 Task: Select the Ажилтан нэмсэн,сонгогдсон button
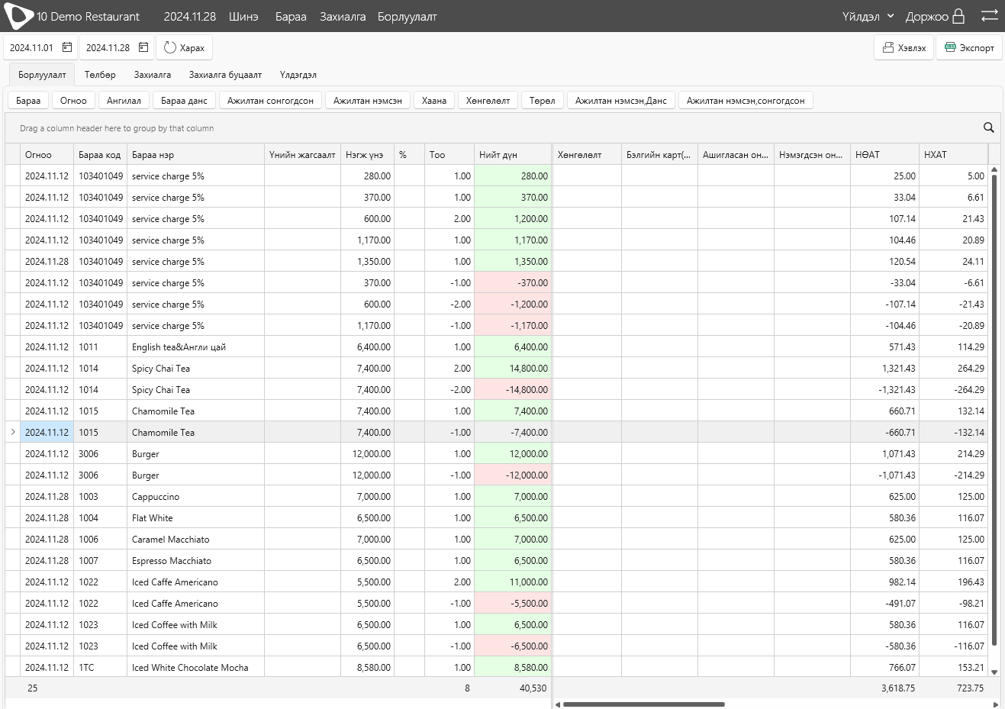746,100
